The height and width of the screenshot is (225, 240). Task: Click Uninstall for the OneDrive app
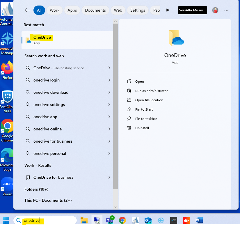point(138,128)
